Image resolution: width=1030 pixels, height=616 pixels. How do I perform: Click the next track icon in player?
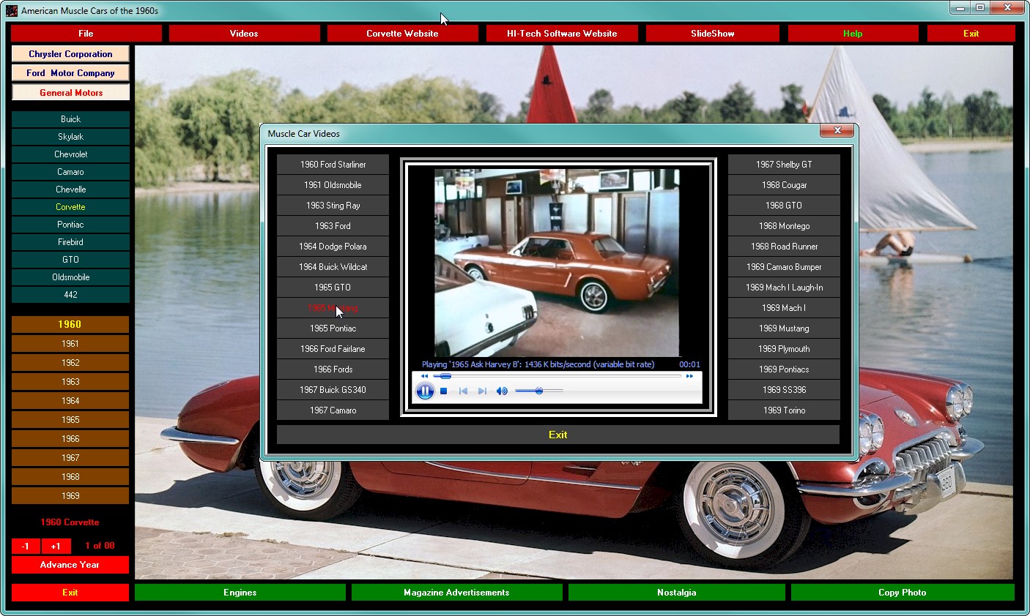(482, 391)
